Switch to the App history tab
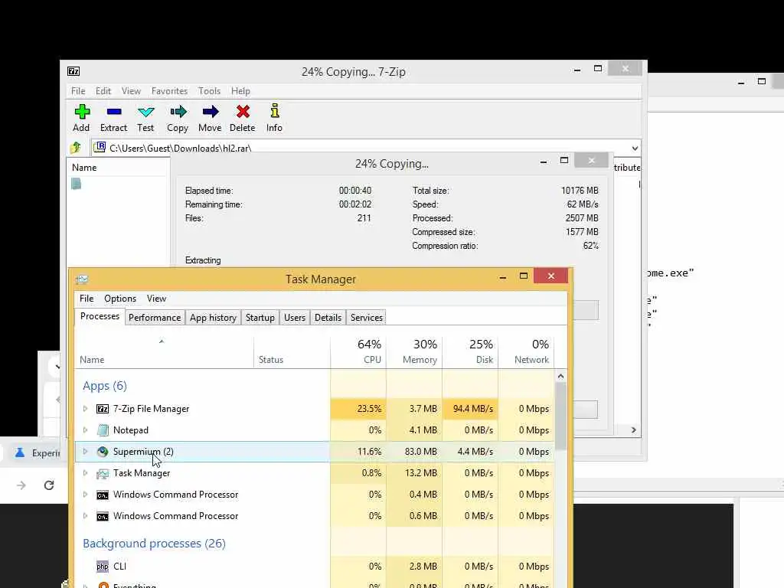The image size is (784, 588). click(x=213, y=318)
